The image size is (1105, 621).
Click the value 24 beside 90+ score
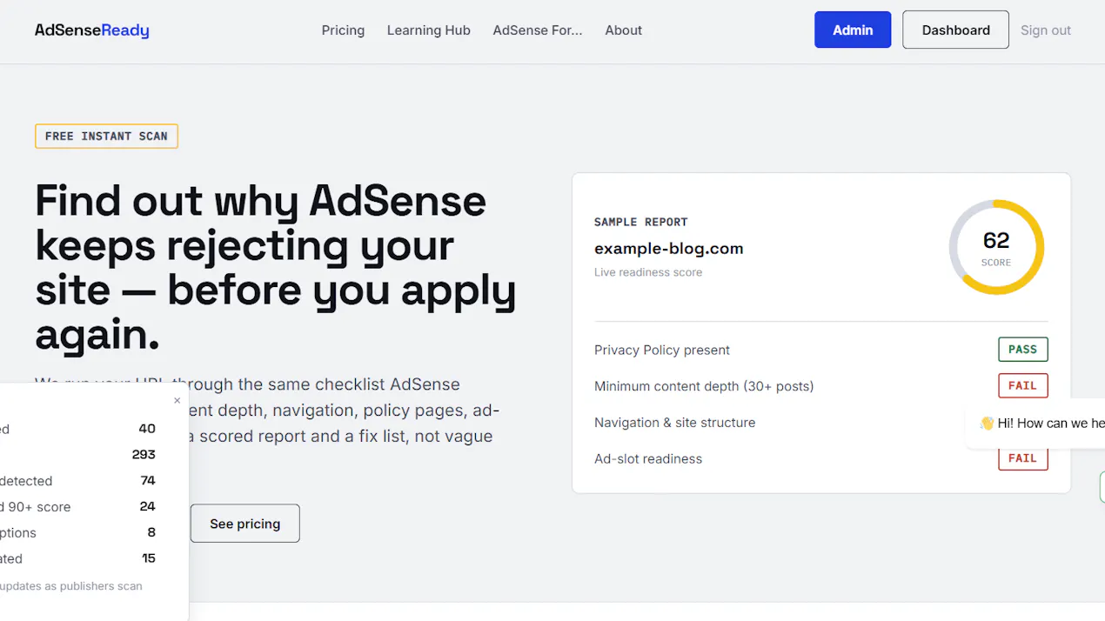[x=147, y=506]
